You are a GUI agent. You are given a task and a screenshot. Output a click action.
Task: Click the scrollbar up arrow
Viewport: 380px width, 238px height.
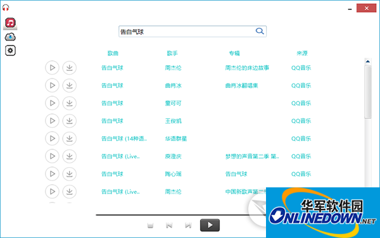click(367, 61)
